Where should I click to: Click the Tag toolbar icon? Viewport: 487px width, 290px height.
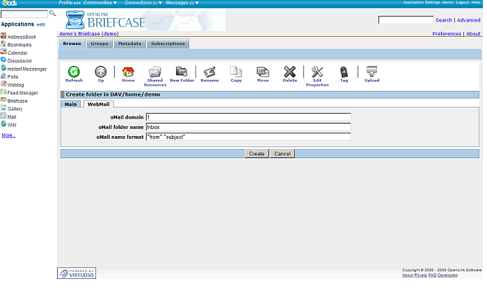344,71
